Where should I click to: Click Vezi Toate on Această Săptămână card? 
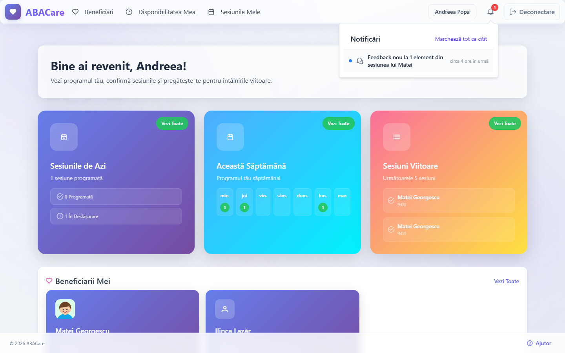coord(339,124)
